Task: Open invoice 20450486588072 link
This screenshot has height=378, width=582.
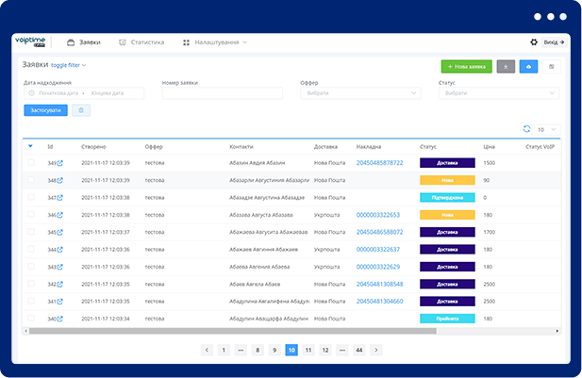Action: click(379, 232)
